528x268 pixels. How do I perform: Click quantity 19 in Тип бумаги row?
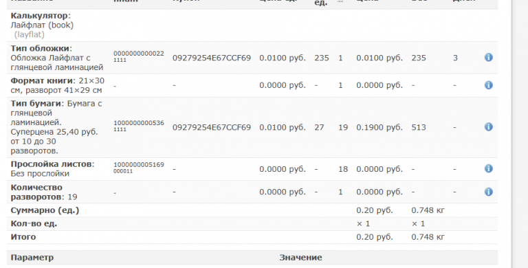click(x=343, y=127)
